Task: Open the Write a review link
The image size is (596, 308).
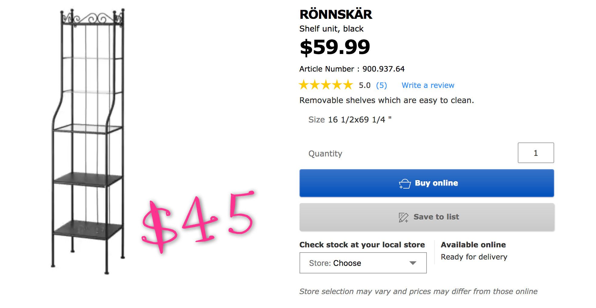Action: tap(428, 85)
